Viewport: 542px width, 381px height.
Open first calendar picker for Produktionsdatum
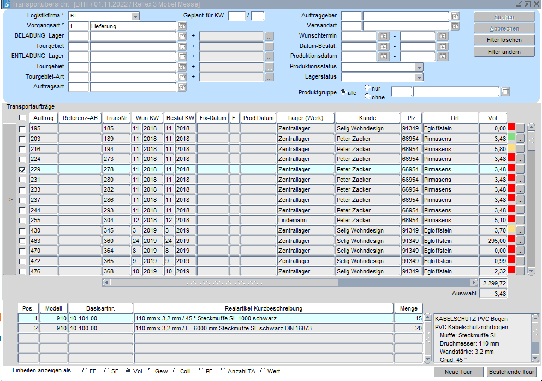click(x=383, y=57)
